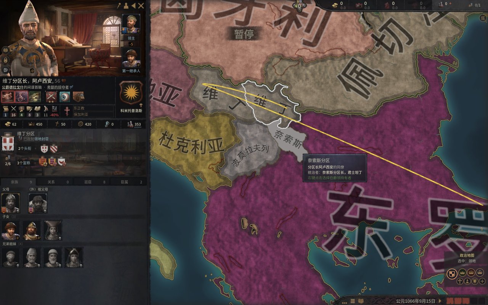Click the red crossed swords trait icon

(51, 97)
